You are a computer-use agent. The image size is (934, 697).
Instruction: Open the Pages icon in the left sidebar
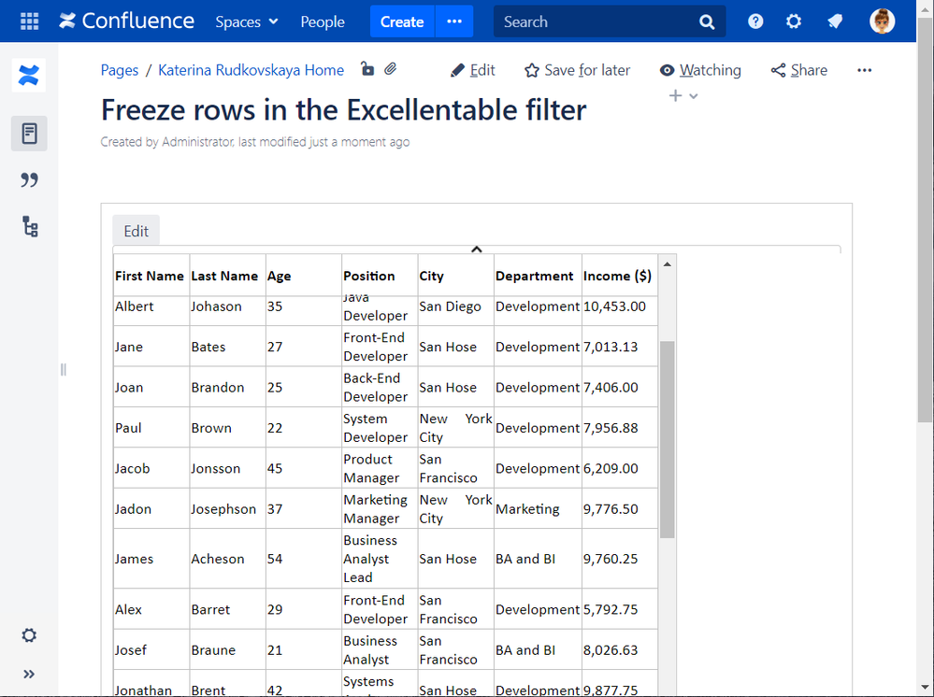tap(29, 134)
